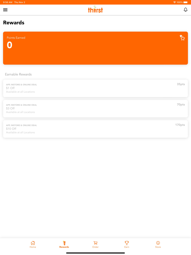Tap the Points Earned card
Viewport: 191px width, 255px height.
(95, 48)
